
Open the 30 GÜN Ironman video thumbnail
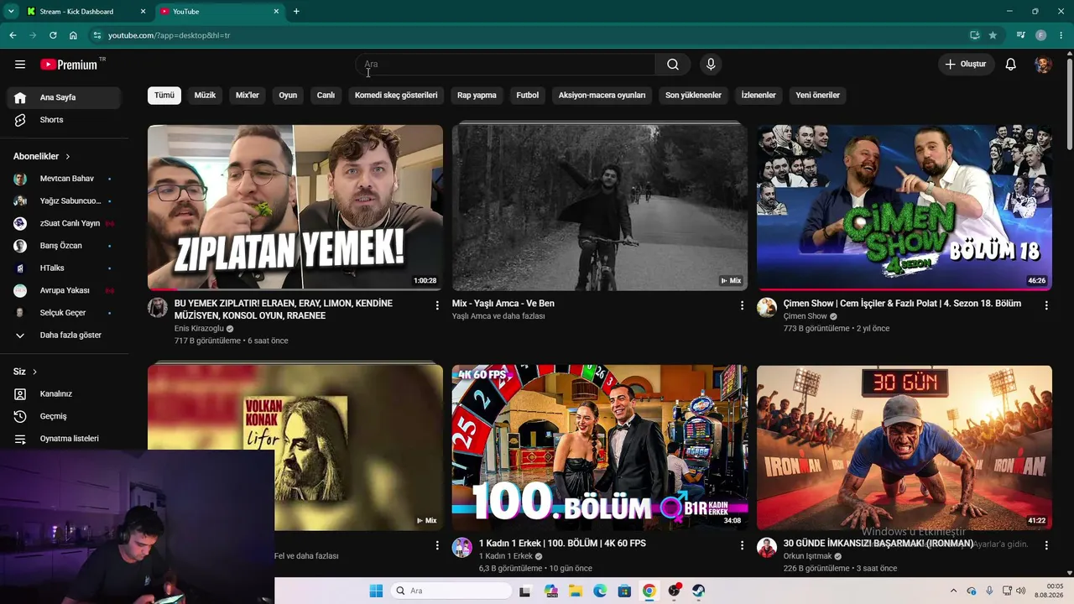(x=905, y=447)
